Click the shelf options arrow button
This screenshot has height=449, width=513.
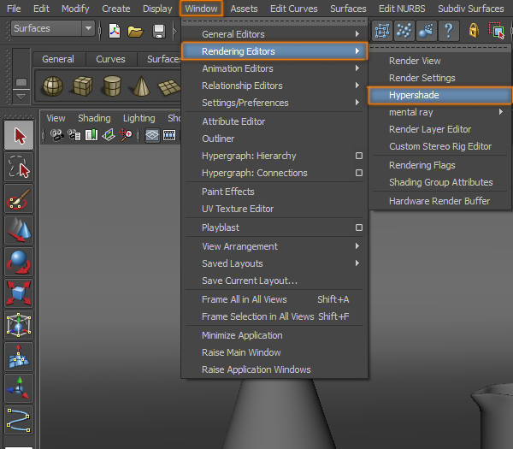pos(21,84)
